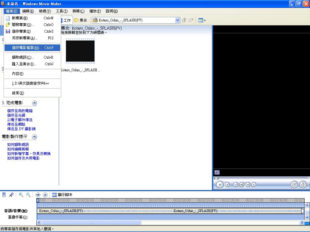310x232 pixels.
Task: Switch to storyboard with 顯示腳本
Action: (62, 195)
